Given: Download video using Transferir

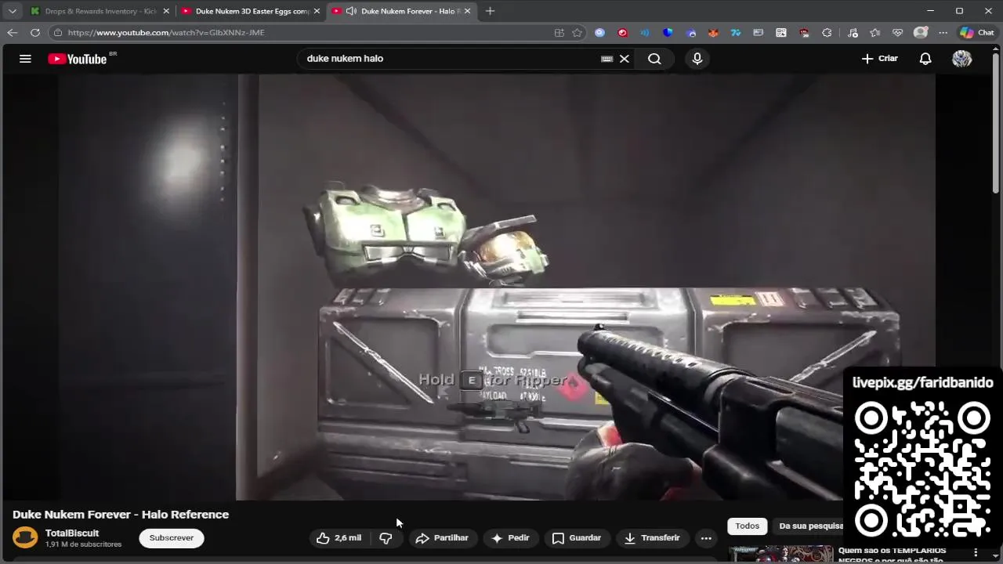Looking at the screenshot, I should point(652,538).
